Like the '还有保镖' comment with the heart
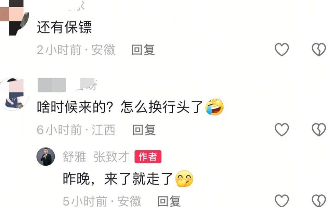The image size is (328, 207). pyautogui.click(x=282, y=50)
